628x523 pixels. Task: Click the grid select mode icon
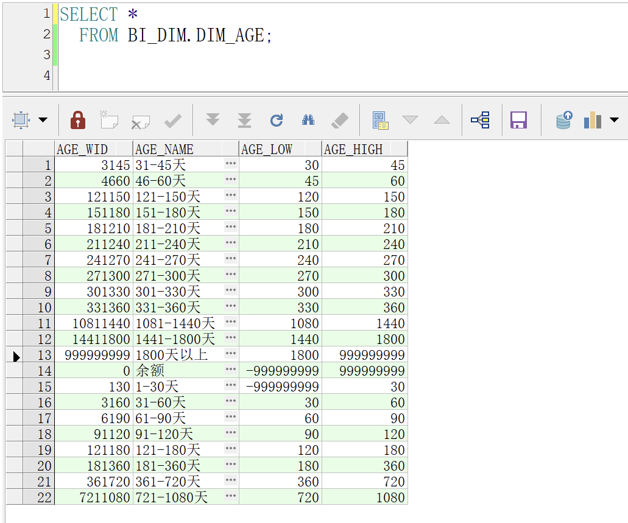coord(21,120)
